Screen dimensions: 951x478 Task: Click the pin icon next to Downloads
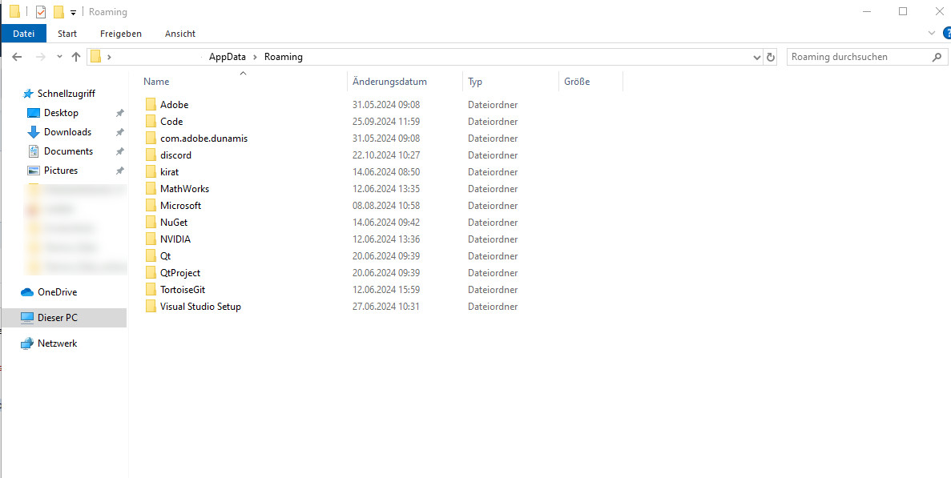(120, 132)
